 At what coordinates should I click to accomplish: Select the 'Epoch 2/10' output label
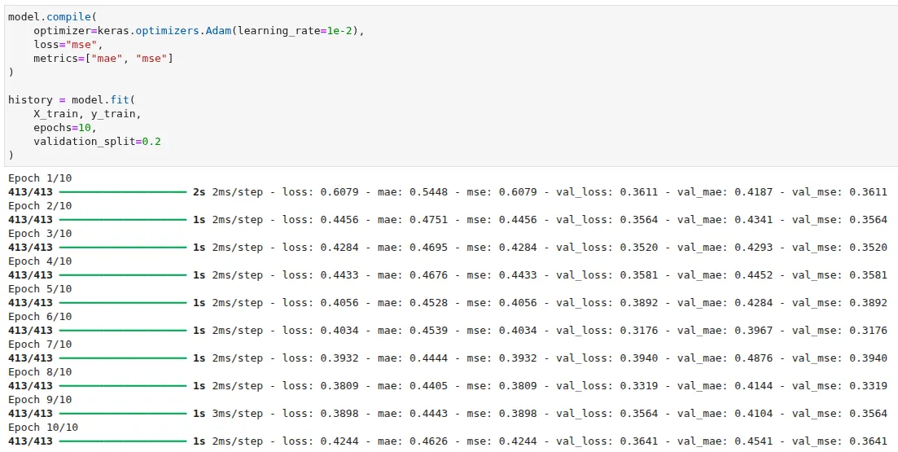coord(40,206)
